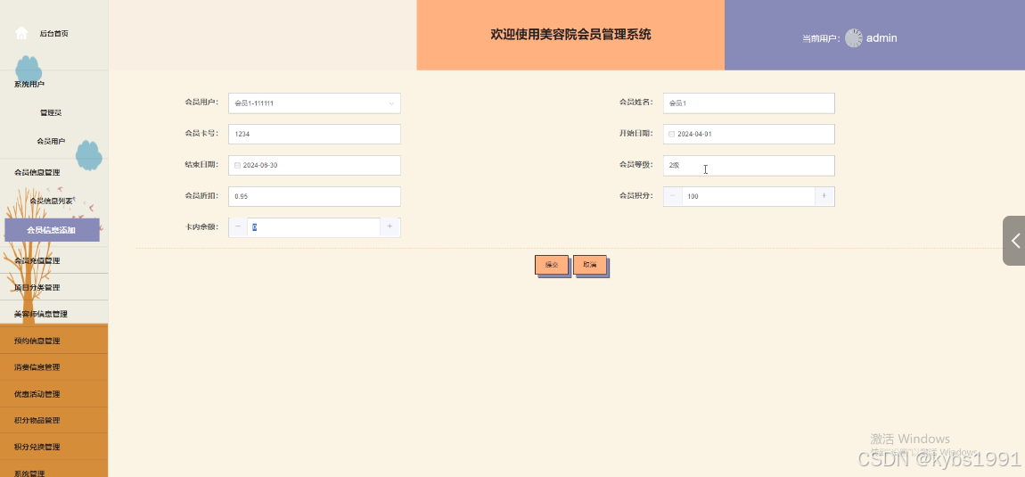Viewport: 1025px width, 477px height.
Task: Click the admin user avatar icon
Action: 854,38
